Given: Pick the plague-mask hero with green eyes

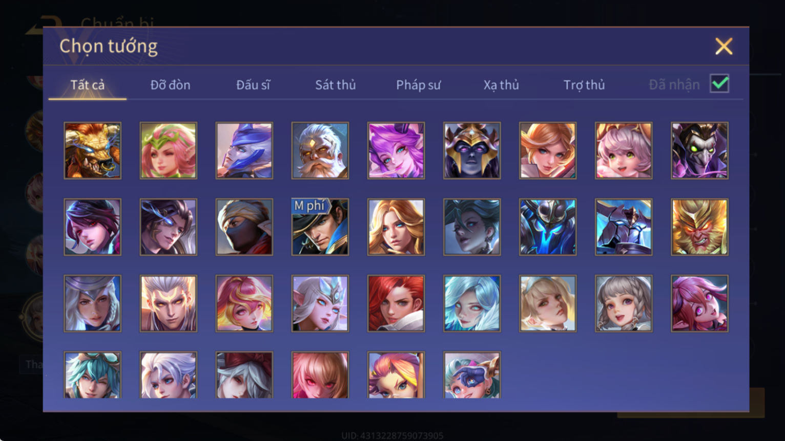Looking at the screenshot, I should pyautogui.click(x=699, y=150).
